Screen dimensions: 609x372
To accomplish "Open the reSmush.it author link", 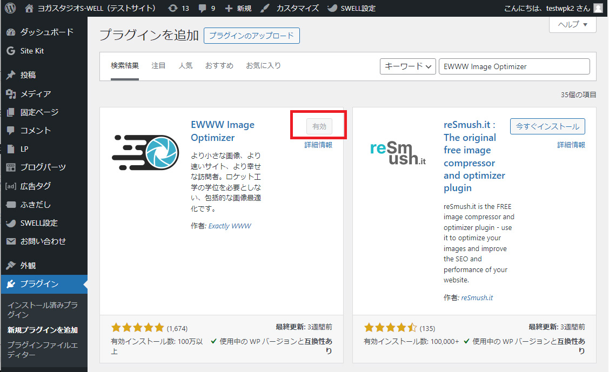I will [x=477, y=297].
